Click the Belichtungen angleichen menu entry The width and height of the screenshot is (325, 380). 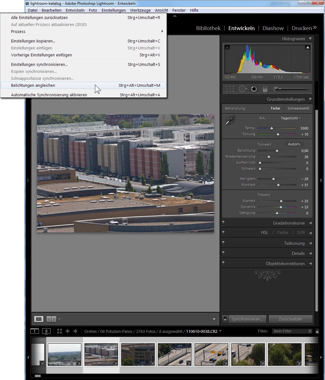[33, 85]
